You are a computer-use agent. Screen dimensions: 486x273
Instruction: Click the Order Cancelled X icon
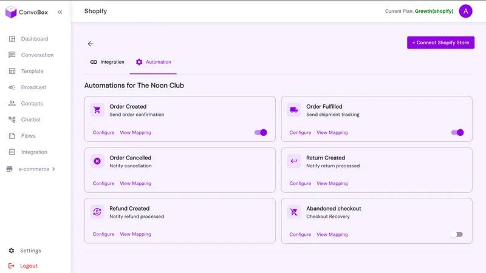click(97, 161)
